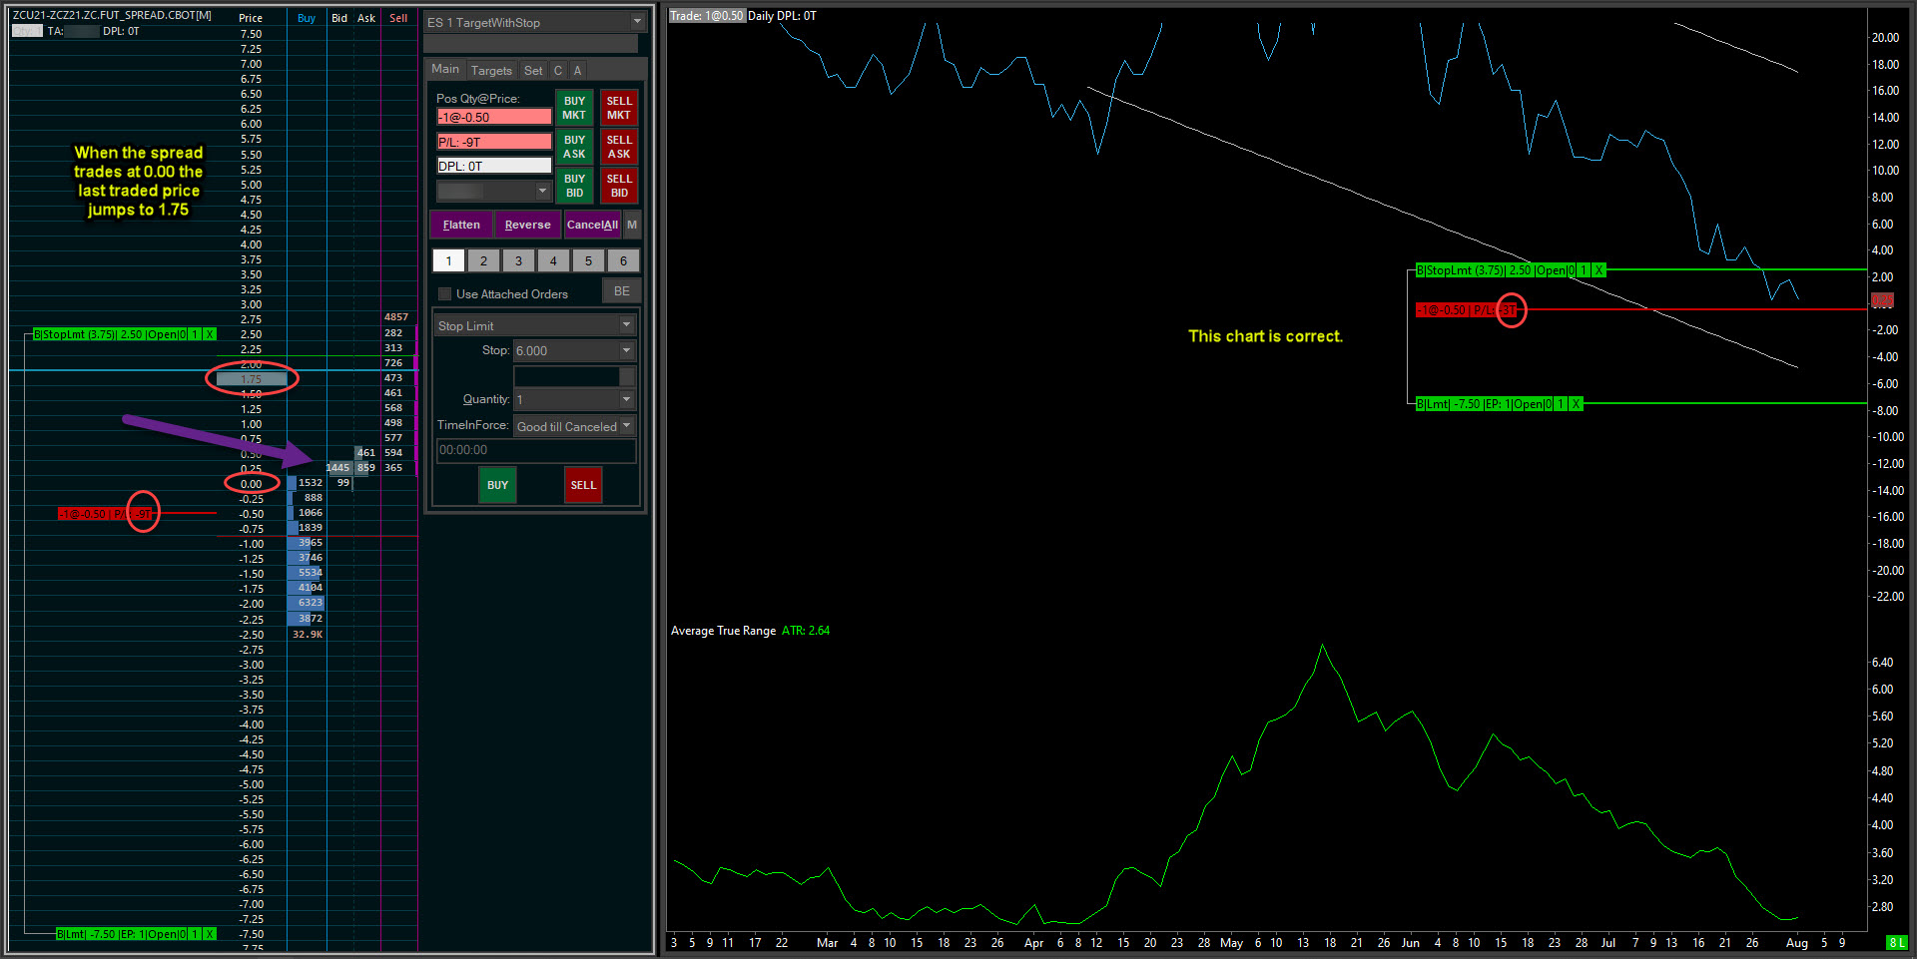Viewport: 1917px width, 959px height.
Task: Click the BUY MKT button
Action: pyautogui.click(x=574, y=108)
